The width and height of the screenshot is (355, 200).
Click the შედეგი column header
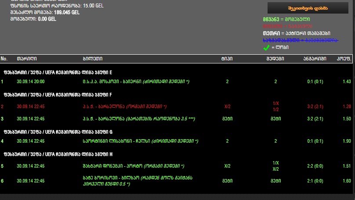click(x=275, y=59)
